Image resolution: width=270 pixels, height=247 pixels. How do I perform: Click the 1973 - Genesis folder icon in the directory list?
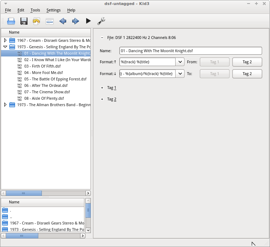pos(5,229)
